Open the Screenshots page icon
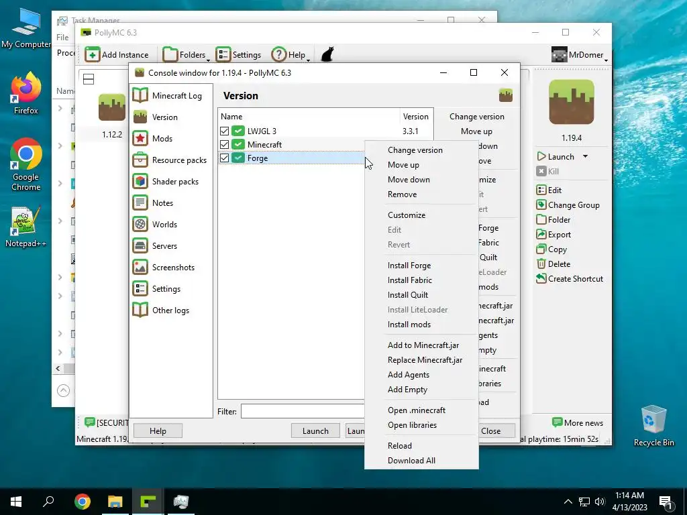Viewport: 687px width, 515px height. 140,267
